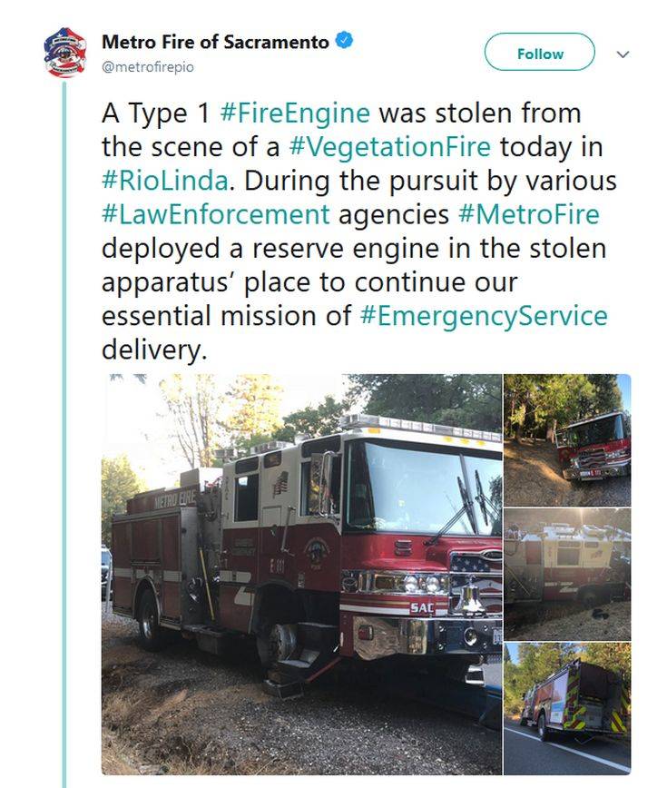Viewport: 667px width, 788px height.
Task: Open the large fire engine photo
Action: click(x=301, y=574)
